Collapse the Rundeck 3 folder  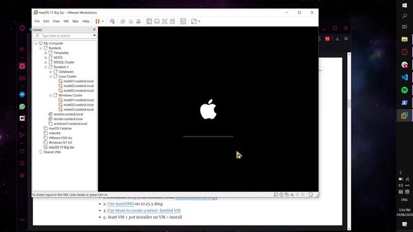(46, 67)
